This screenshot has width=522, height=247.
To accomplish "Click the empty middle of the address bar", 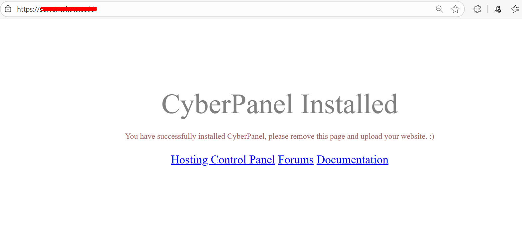I will [x=266, y=9].
